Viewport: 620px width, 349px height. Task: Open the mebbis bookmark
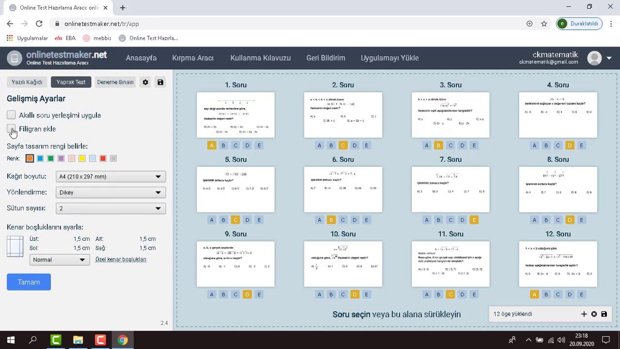97,38
